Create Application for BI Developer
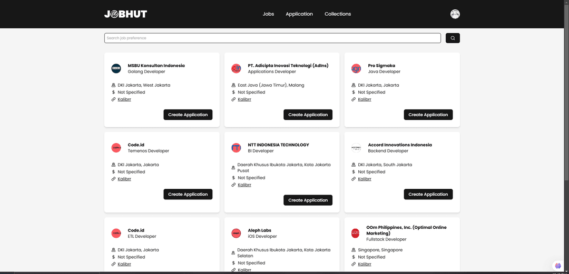The width and height of the screenshot is (569, 274). [308, 200]
